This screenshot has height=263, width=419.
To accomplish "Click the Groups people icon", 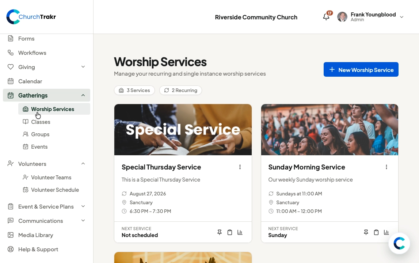I will point(25,134).
